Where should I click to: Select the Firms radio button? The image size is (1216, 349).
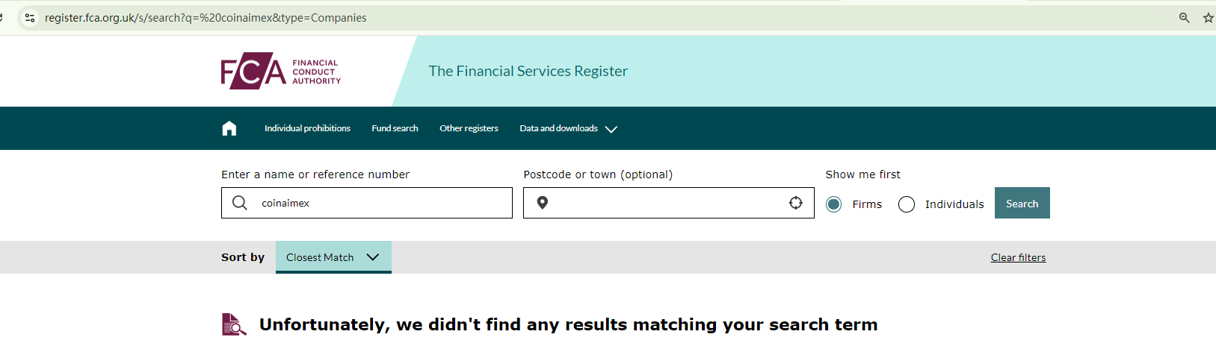(x=834, y=204)
